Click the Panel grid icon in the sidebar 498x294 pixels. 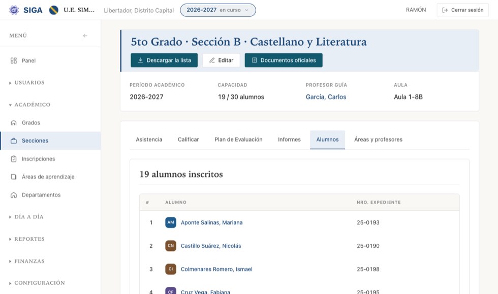point(14,60)
